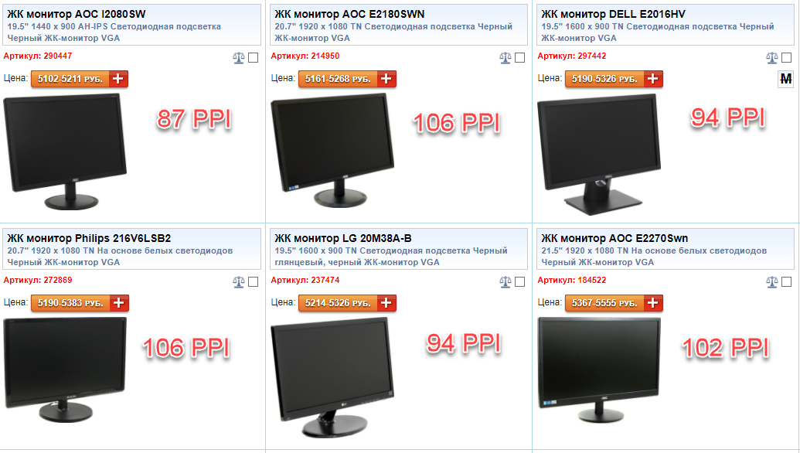Click the 5214-5326 руб. price button
The image size is (800, 453).
(338, 302)
